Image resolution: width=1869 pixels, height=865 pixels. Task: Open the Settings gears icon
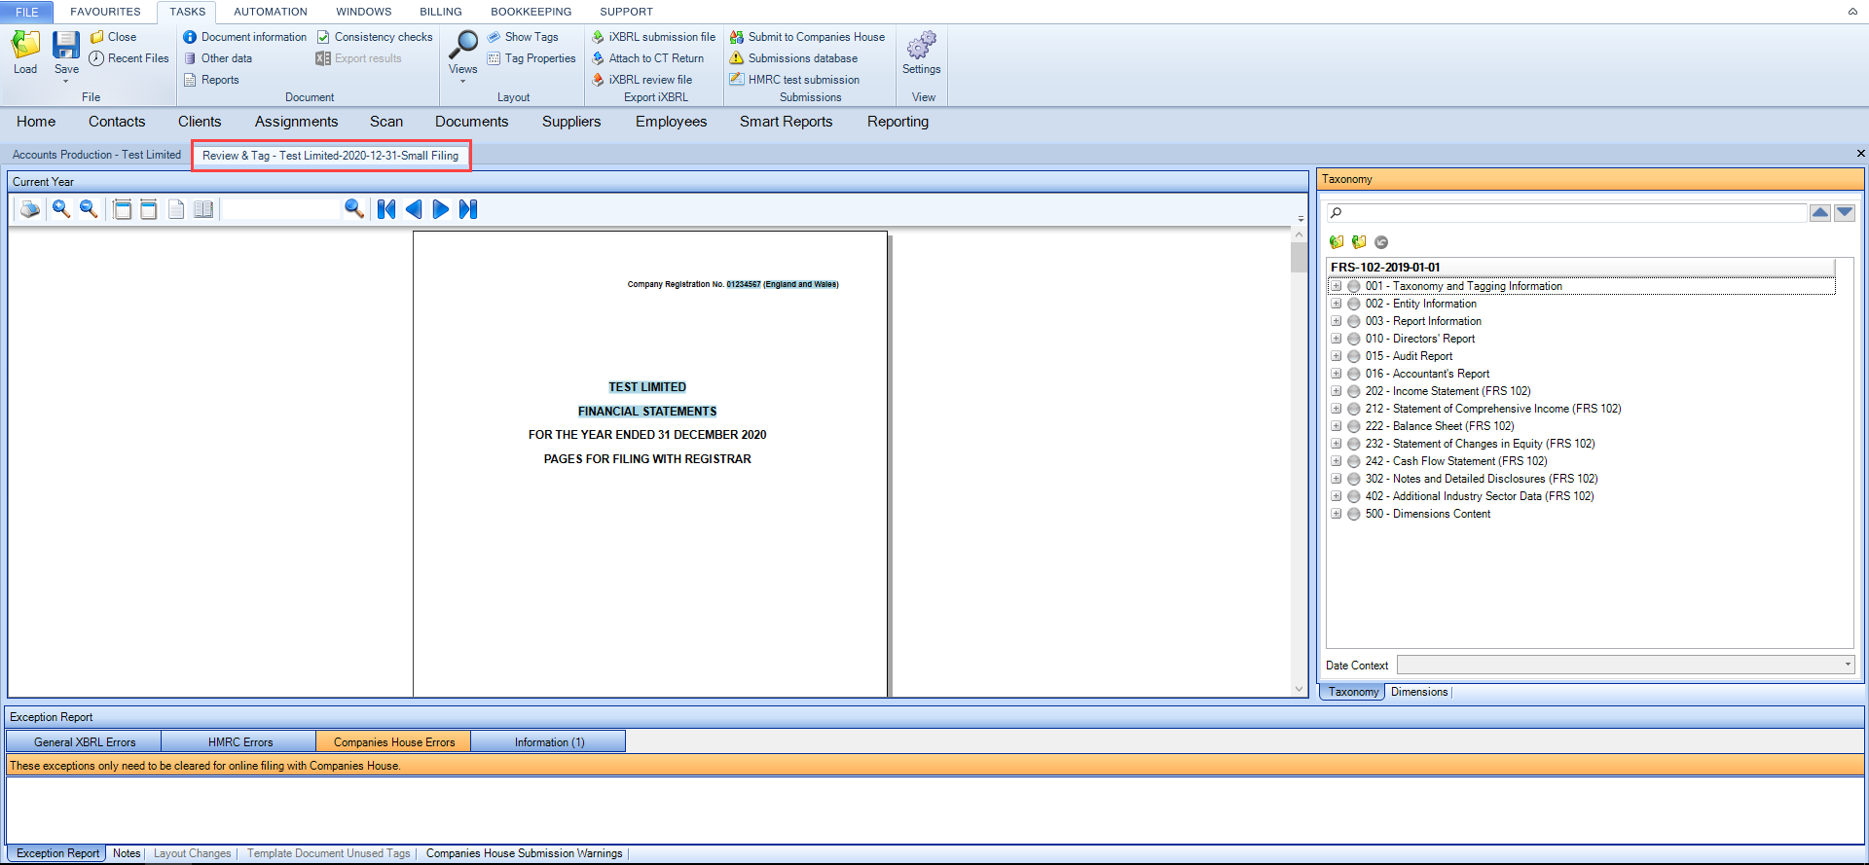coord(921,46)
